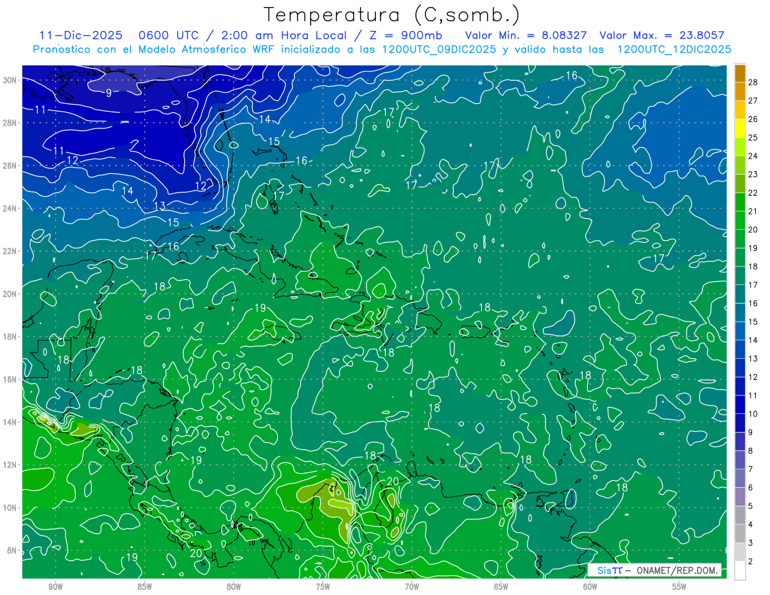Screen dimensions: 770x595
Task: Click the '30N' latitude tick label
Action: tap(10, 80)
